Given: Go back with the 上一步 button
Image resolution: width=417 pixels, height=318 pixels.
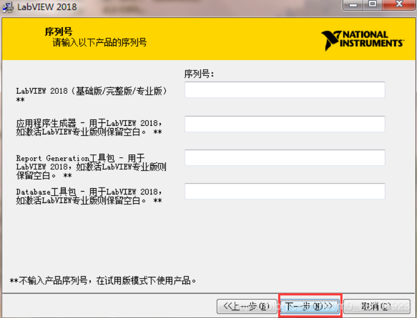Looking at the screenshot, I should point(247,307).
